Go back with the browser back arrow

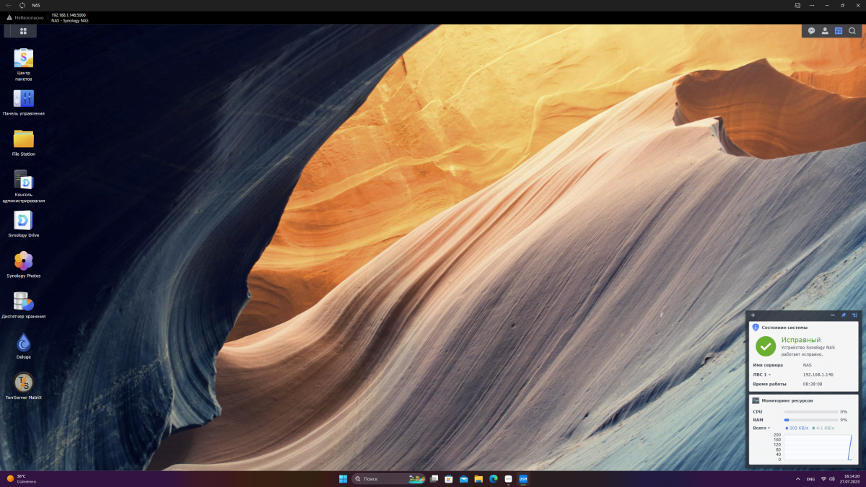coord(9,5)
